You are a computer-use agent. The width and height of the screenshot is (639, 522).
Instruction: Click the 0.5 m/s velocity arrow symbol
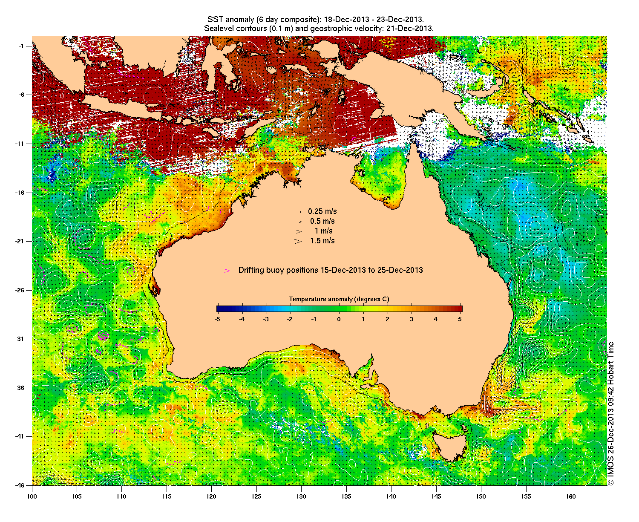click(x=300, y=222)
